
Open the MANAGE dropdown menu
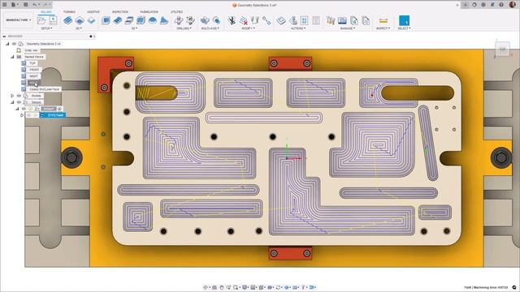pyautogui.click(x=347, y=28)
